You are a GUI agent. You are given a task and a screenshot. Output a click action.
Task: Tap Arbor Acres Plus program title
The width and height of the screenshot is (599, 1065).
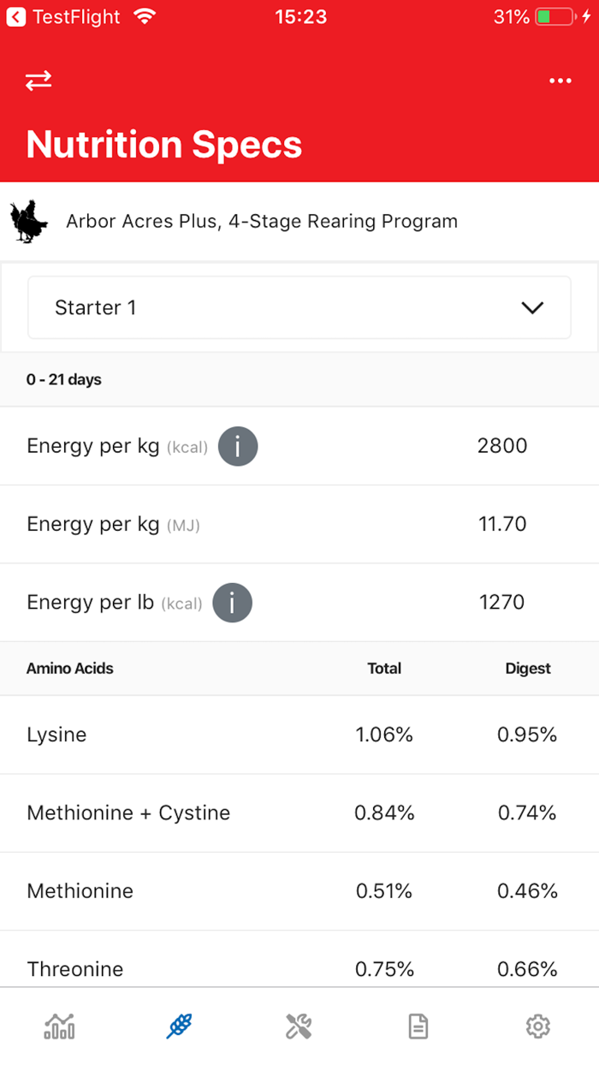point(262,222)
